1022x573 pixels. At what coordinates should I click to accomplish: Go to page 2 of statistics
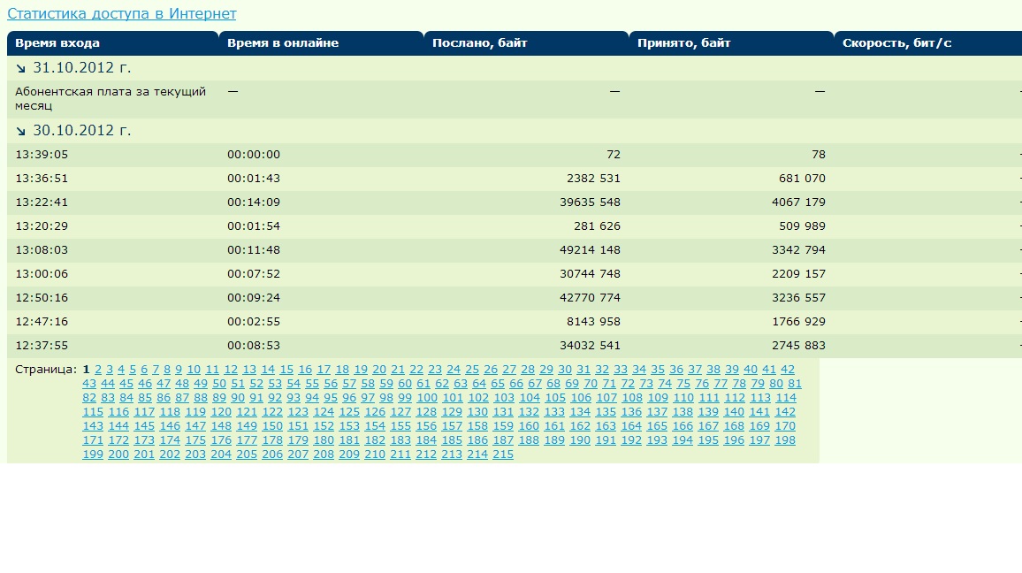click(98, 370)
